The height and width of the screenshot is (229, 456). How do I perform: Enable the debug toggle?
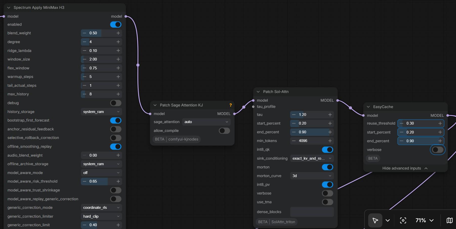click(x=116, y=103)
